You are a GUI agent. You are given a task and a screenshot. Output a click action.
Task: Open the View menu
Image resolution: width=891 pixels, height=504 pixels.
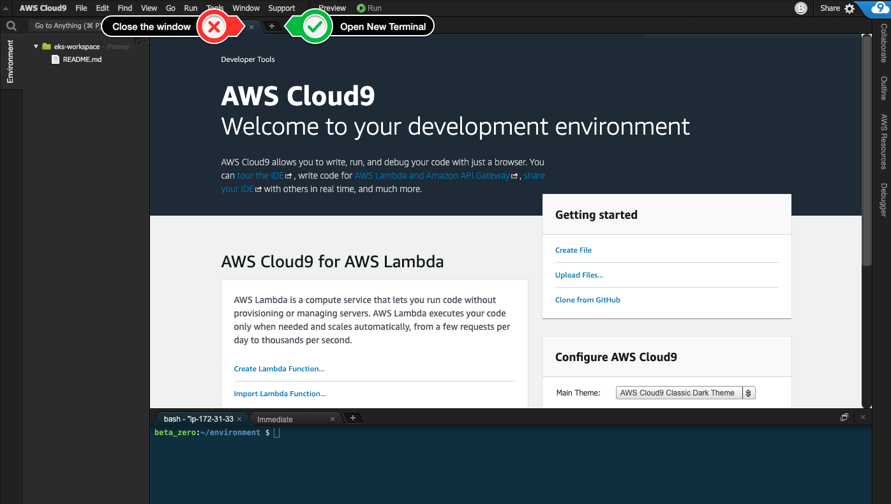click(149, 8)
